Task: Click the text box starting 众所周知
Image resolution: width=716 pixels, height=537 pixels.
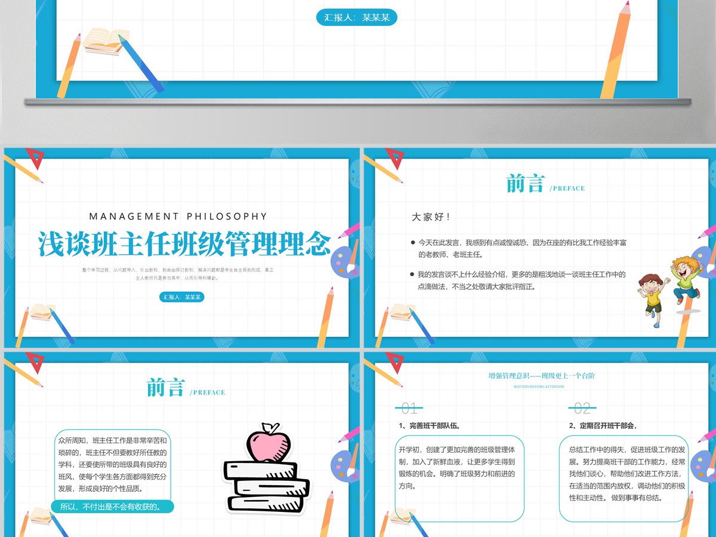Action: click(113, 464)
